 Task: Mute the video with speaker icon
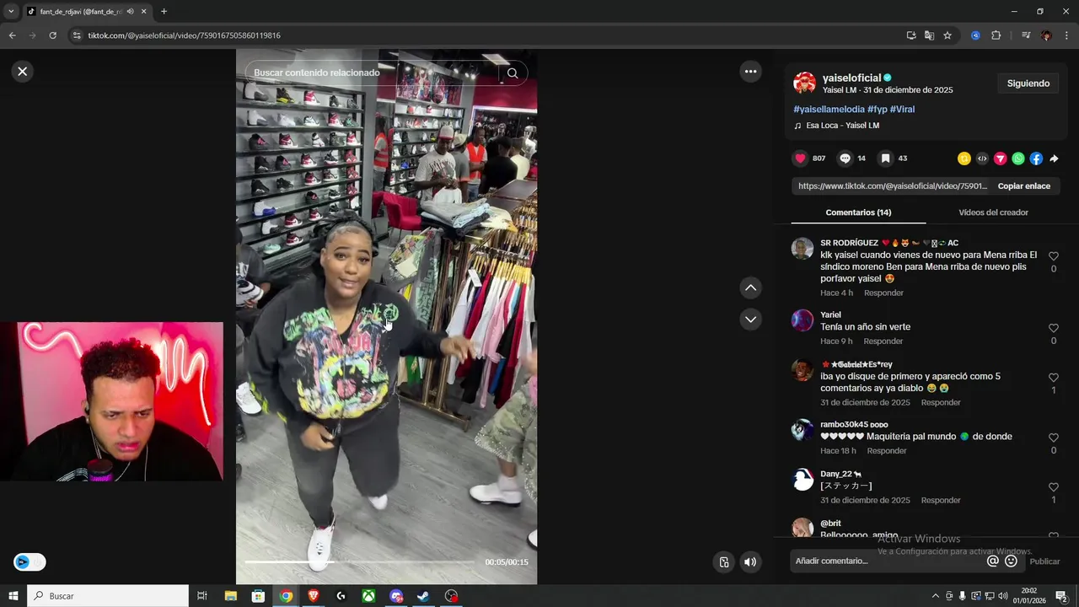(750, 562)
